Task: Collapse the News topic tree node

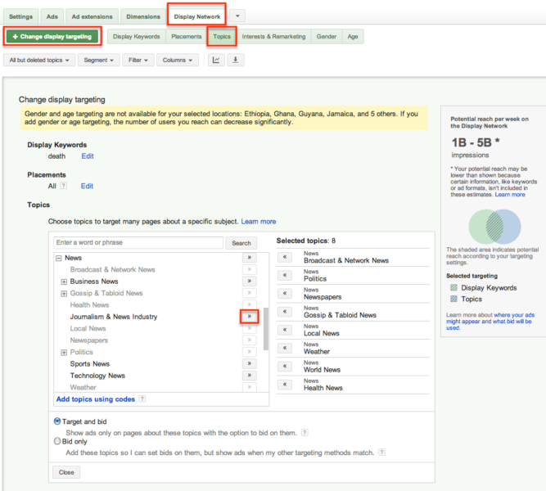Action: [x=58, y=258]
